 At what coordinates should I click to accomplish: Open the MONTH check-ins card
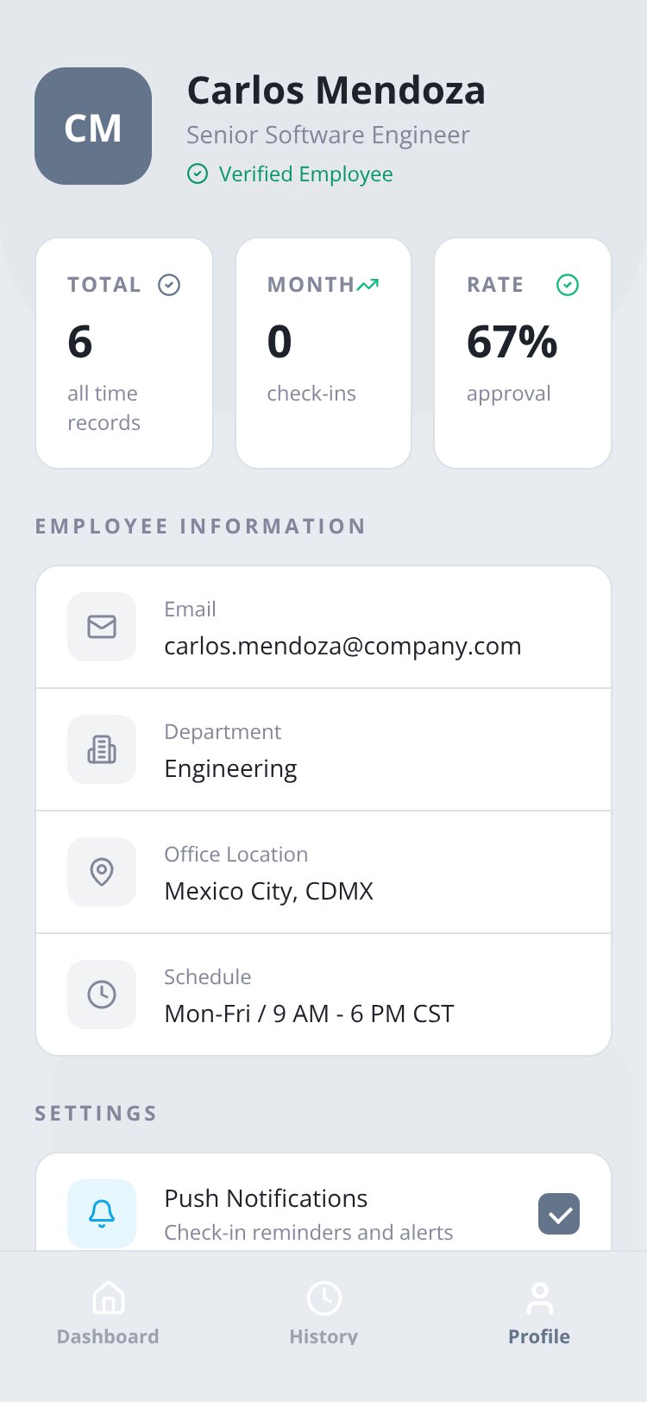pyautogui.click(x=323, y=353)
